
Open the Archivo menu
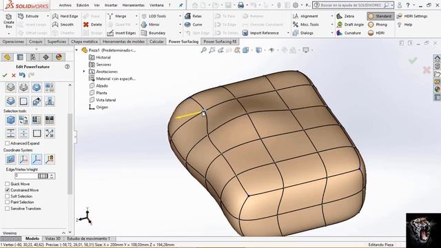(65, 5)
